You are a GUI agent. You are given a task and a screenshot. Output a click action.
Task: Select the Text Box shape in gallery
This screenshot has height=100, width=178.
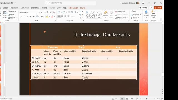(x=87, y=12)
